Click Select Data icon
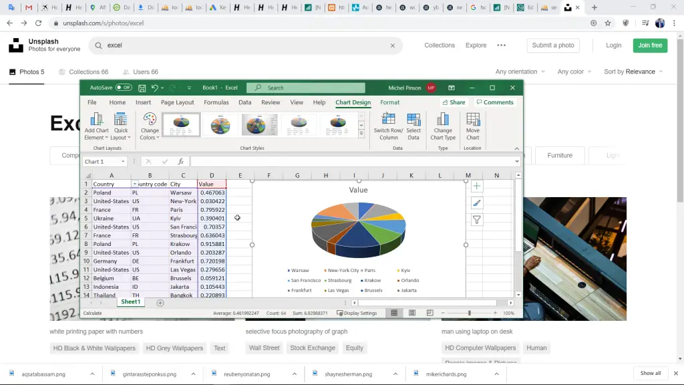Screen dimensions: 684x385 [413, 119]
